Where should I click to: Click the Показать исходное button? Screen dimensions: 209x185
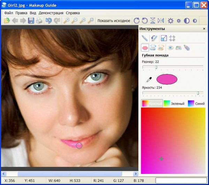pyautogui.click(x=114, y=21)
